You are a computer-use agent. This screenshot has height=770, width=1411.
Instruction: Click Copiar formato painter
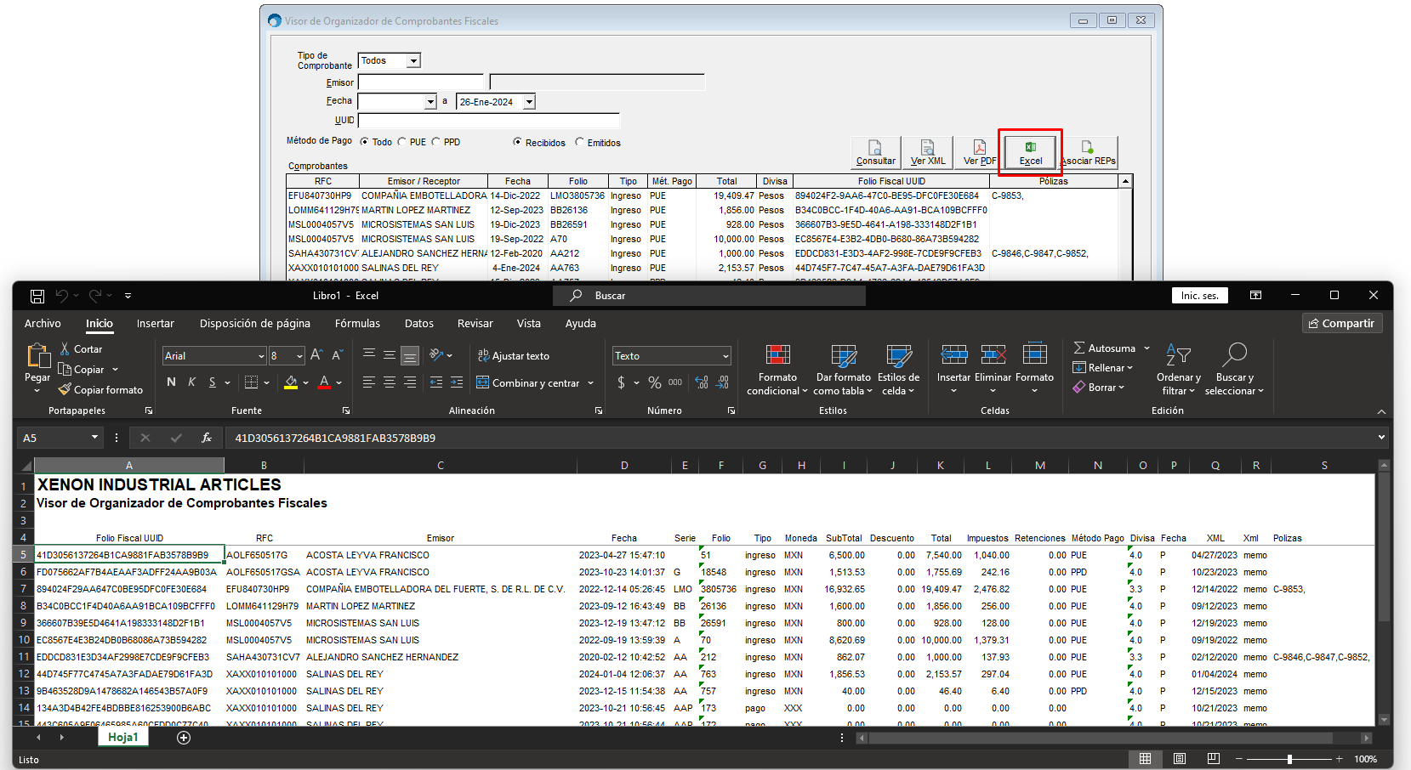100,390
